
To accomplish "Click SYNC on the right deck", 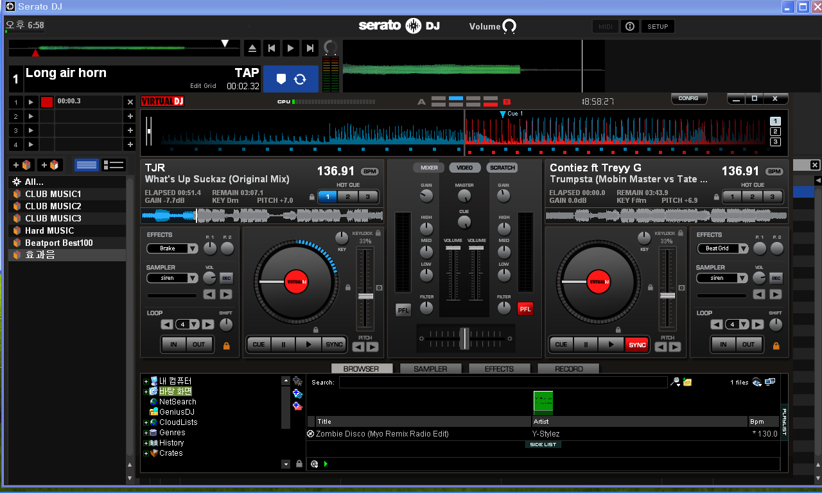I will pyautogui.click(x=637, y=345).
